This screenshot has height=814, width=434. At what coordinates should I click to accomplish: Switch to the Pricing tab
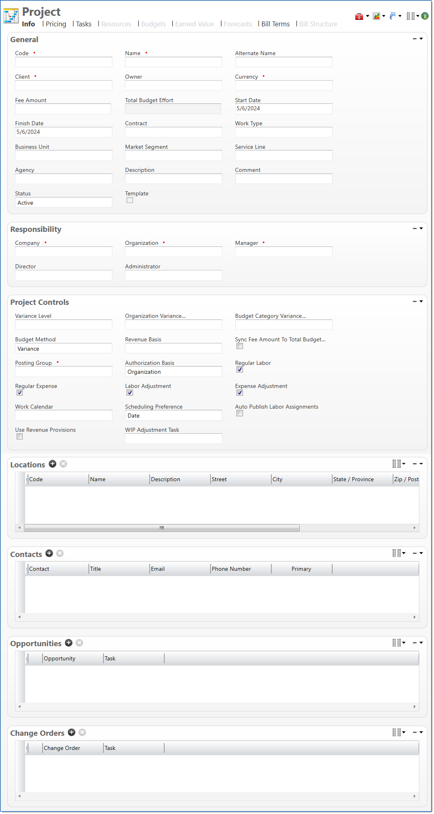click(x=56, y=24)
